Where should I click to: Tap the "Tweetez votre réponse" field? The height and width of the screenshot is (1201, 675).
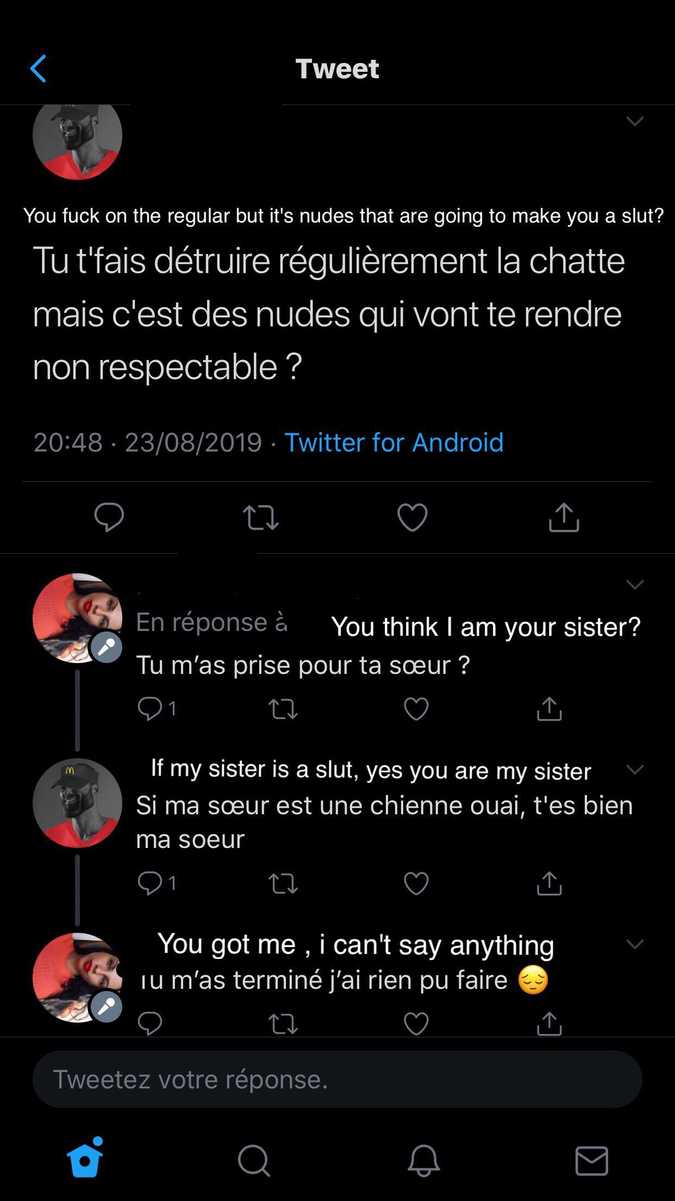pyautogui.click(x=337, y=1079)
